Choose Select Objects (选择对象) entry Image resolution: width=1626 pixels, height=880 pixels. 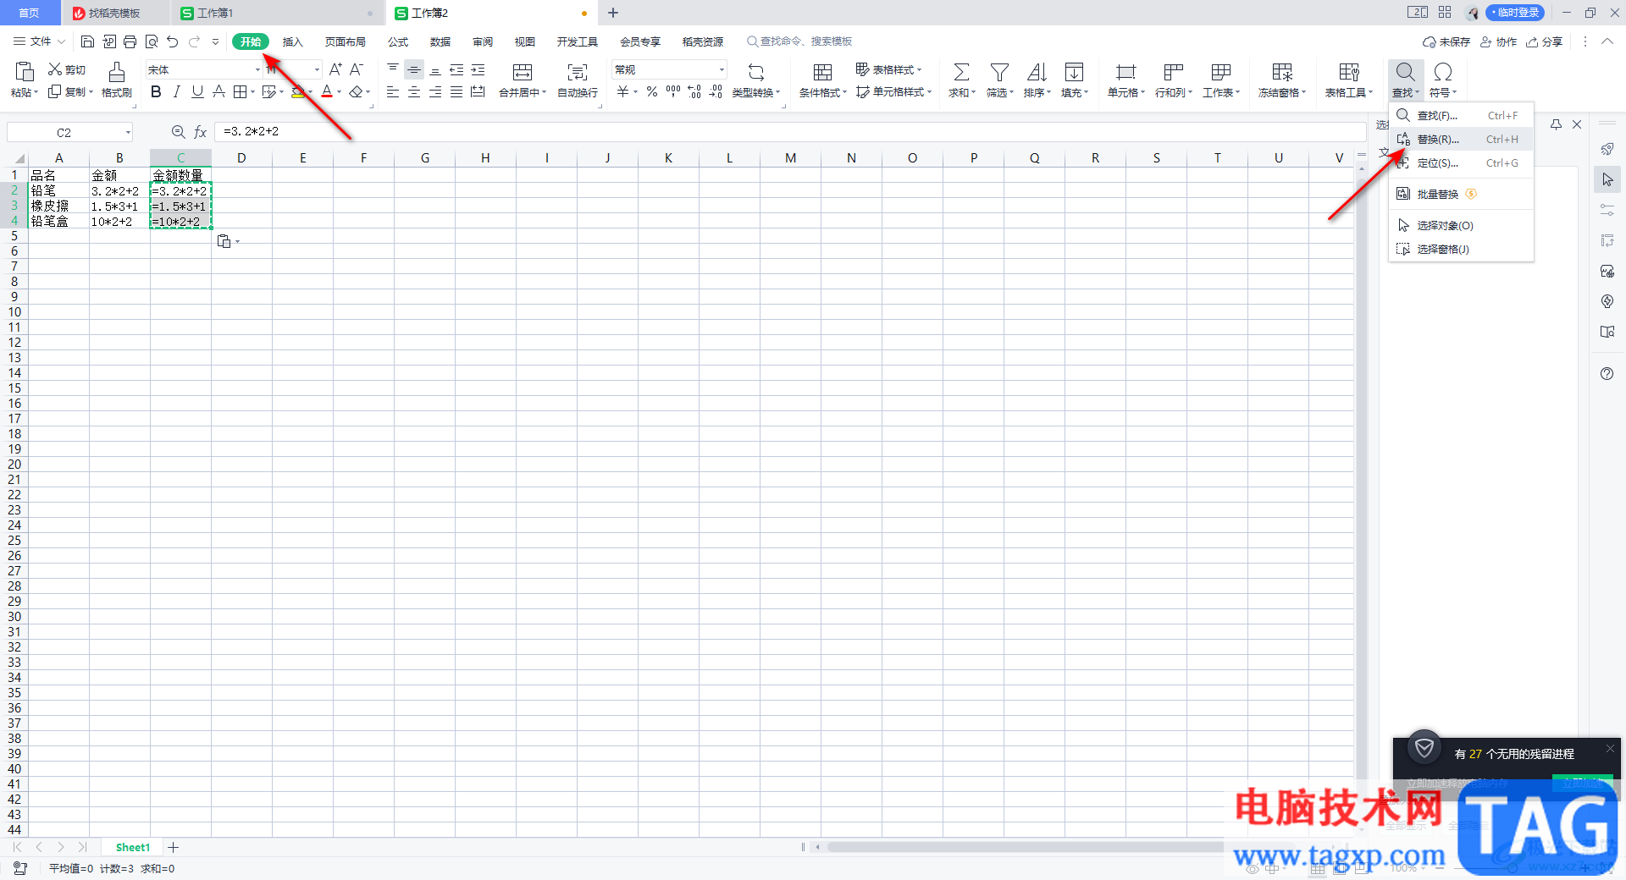click(1461, 226)
